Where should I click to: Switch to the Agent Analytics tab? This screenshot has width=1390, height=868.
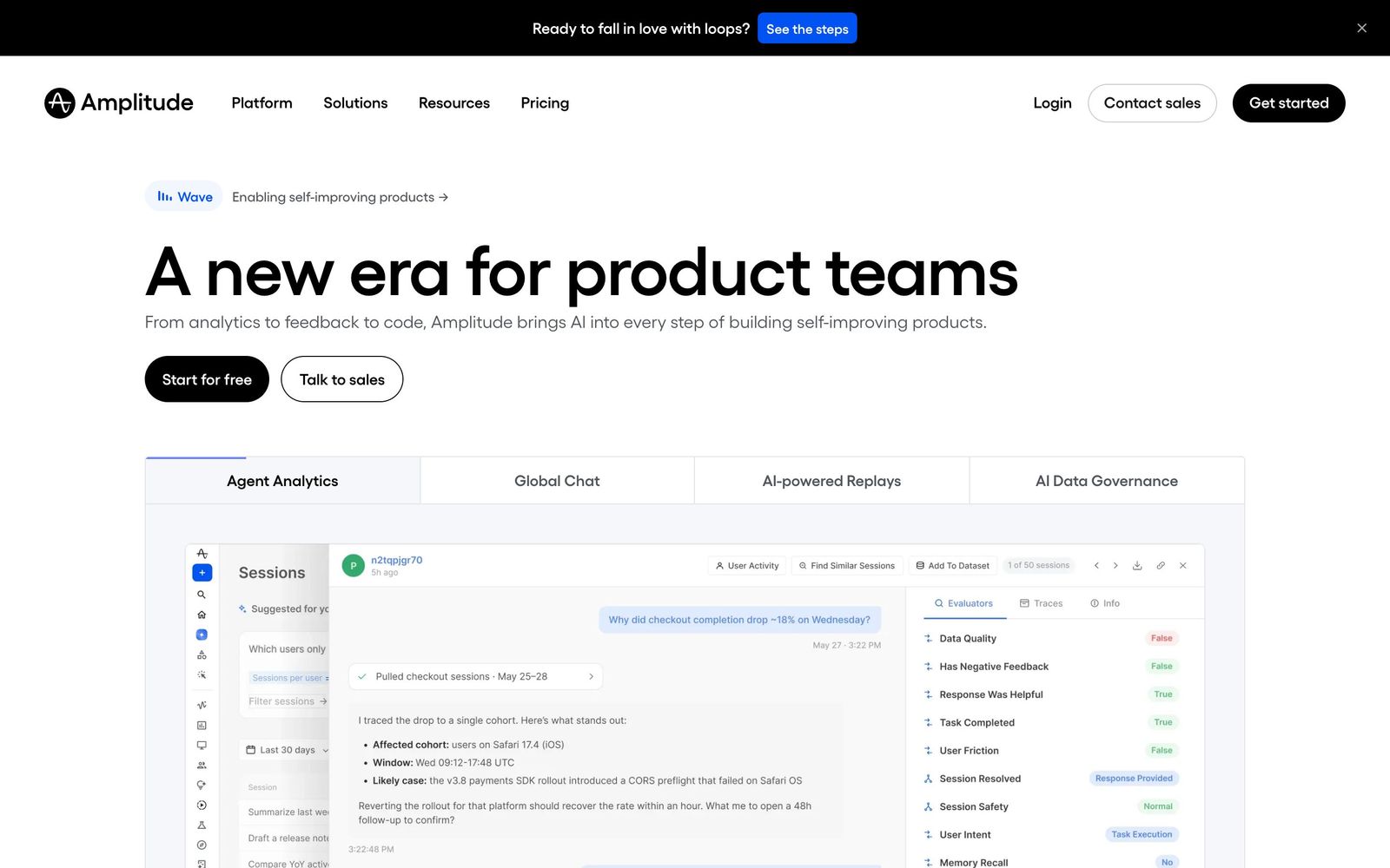(282, 481)
